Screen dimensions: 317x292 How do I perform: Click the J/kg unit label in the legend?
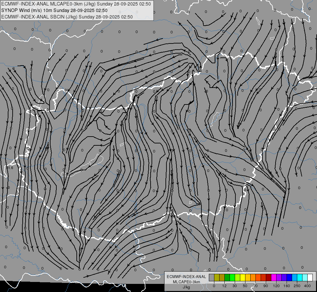point(186,287)
